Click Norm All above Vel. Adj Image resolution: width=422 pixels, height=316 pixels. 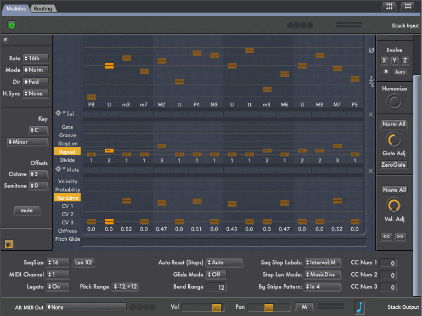(394, 190)
